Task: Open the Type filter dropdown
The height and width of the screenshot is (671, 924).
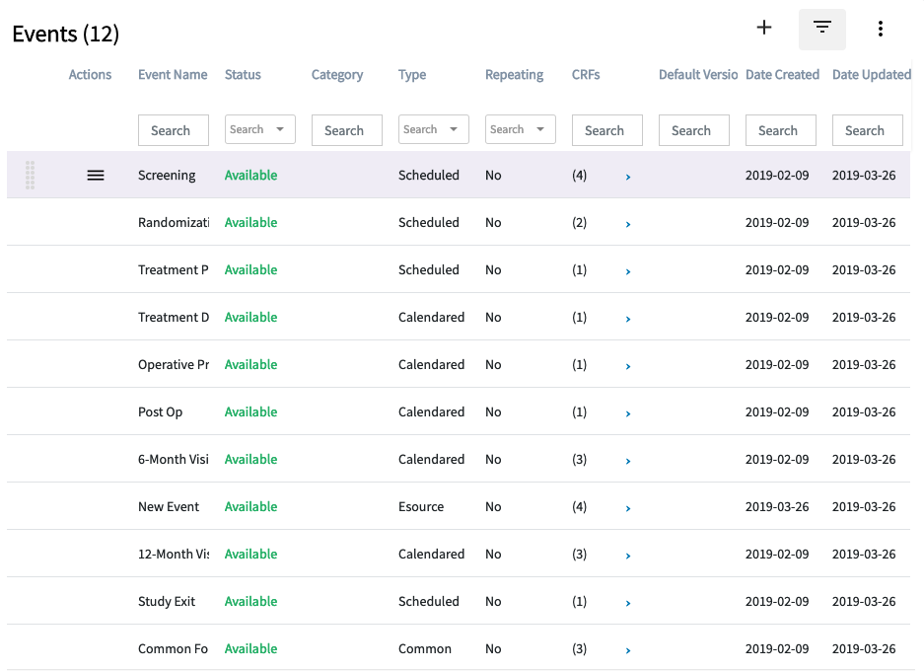Action: pyautogui.click(x=433, y=129)
